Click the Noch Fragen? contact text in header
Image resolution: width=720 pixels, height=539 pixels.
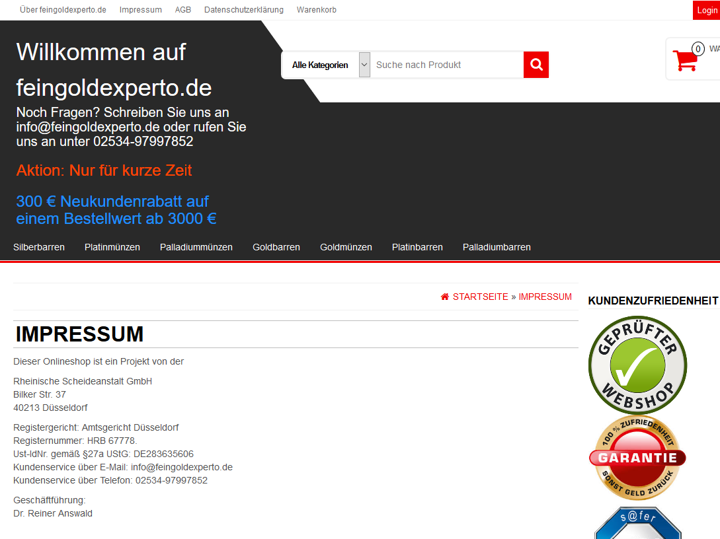tap(132, 127)
